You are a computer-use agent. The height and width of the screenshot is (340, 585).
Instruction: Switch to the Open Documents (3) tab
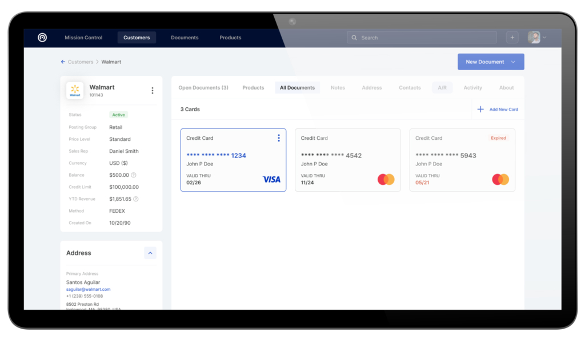(203, 87)
